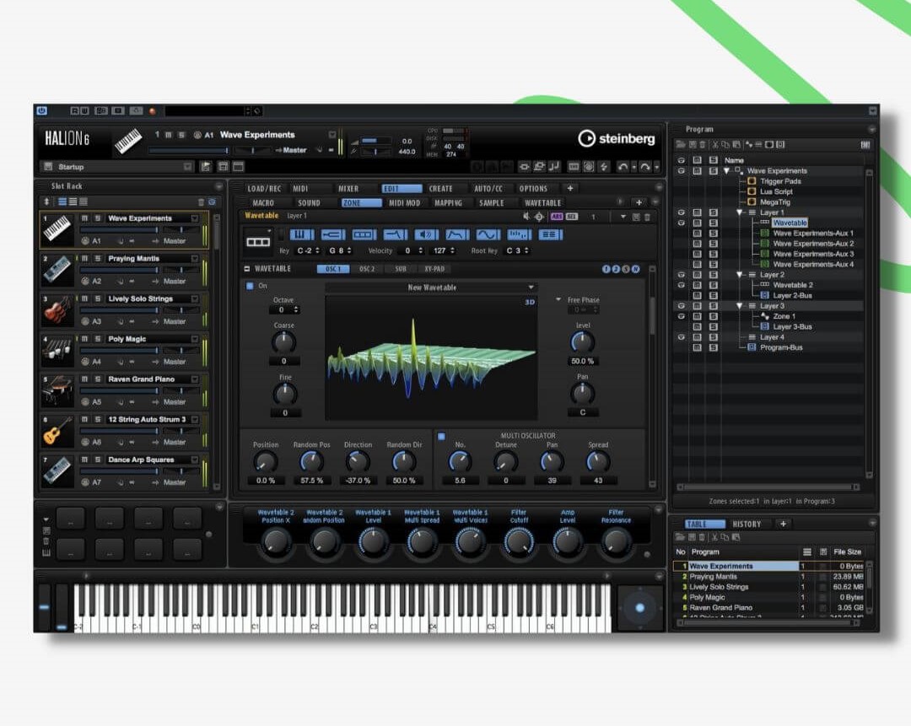Image resolution: width=911 pixels, height=726 pixels.
Task: Collapse the Layer 1 tree node
Action: (740, 212)
